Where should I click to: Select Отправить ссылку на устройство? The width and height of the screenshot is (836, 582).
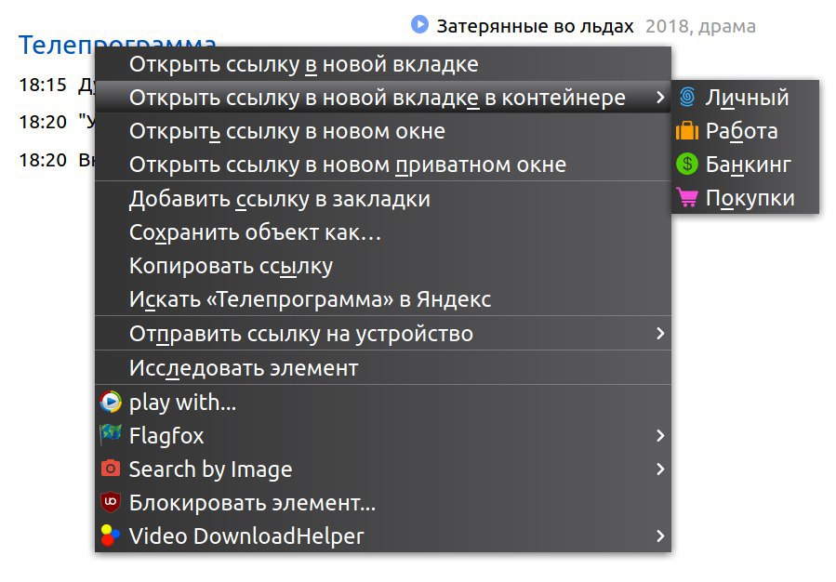coord(383,333)
